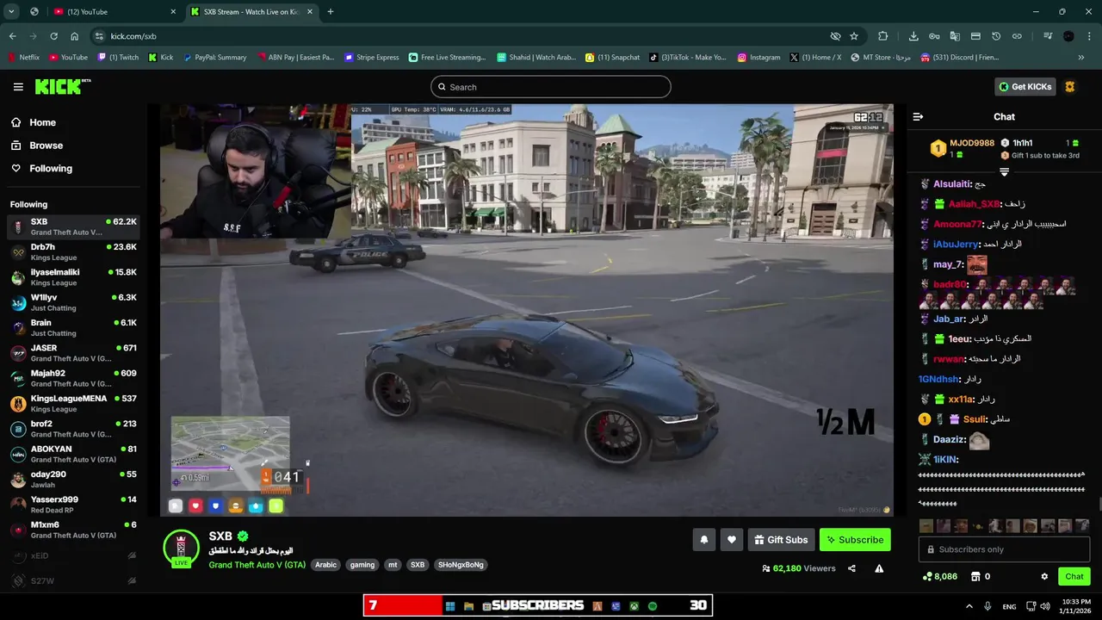
Task: Open ilyaselmaliki channel in sidebar
Action: [x=73, y=277]
